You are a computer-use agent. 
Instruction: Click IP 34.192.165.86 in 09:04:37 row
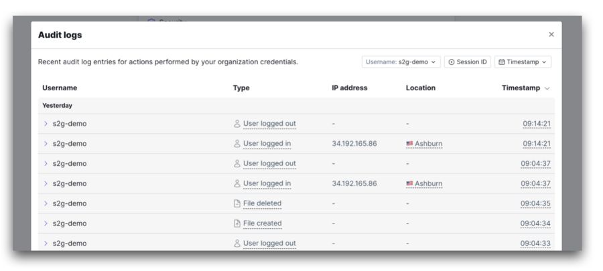pos(354,183)
